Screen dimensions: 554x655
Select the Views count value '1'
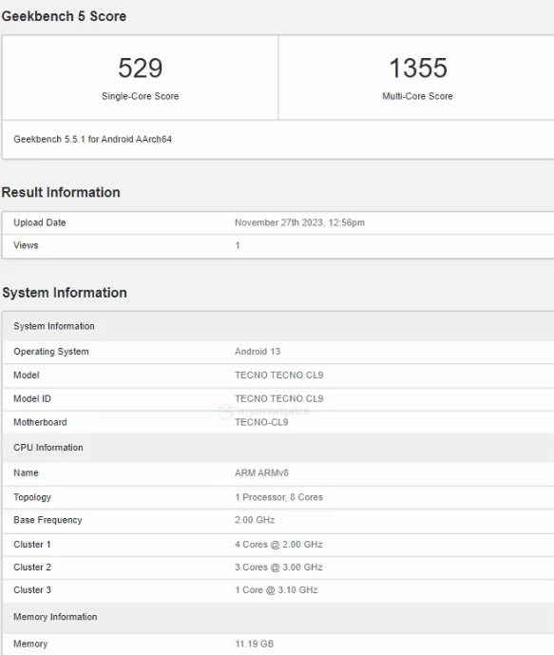(238, 245)
